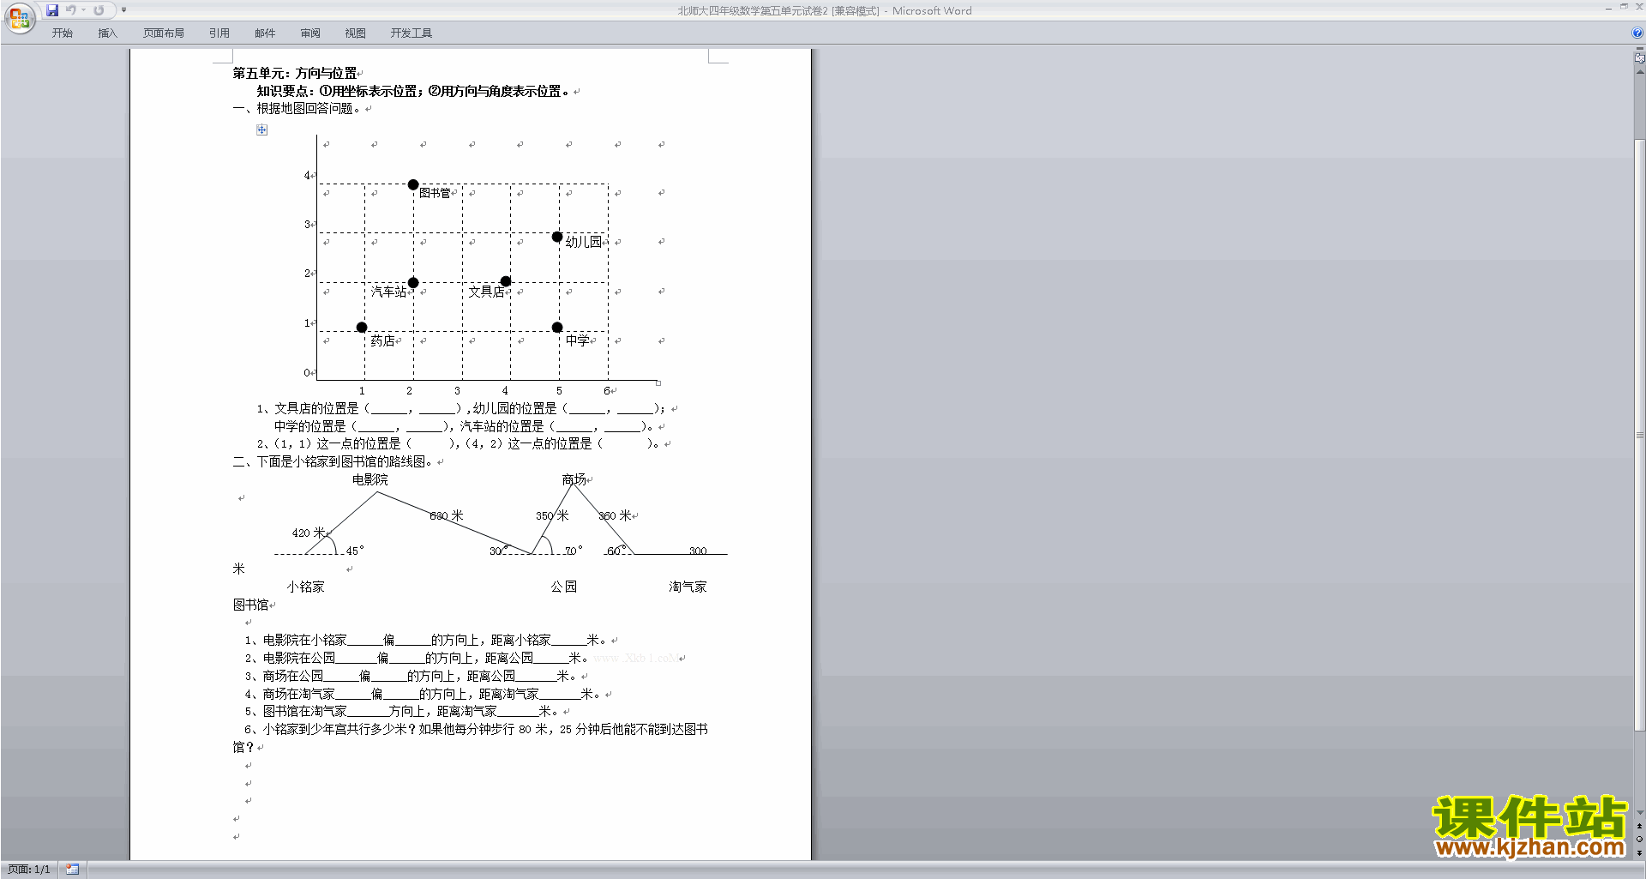1646x879 pixels.
Task: Click the document split bar handle
Action: point(1640,49)
